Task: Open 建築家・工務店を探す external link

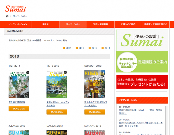Action: coord(156,24)
